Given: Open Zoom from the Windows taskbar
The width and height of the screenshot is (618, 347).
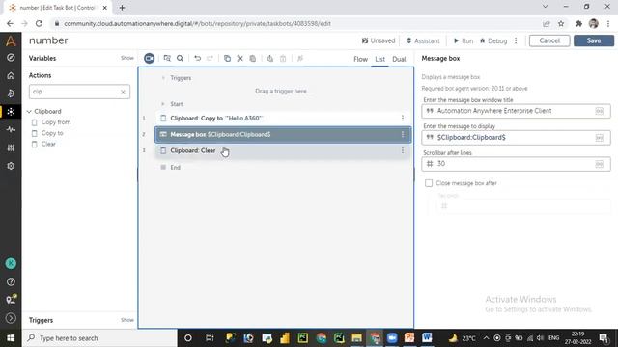Looking at the screenshot, I should 392,338.
